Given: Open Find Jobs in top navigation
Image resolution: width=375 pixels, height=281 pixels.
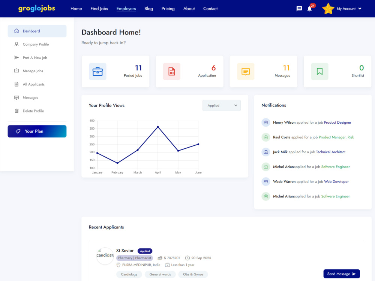Looking at the screenshot, I should (x=99, y=9).
